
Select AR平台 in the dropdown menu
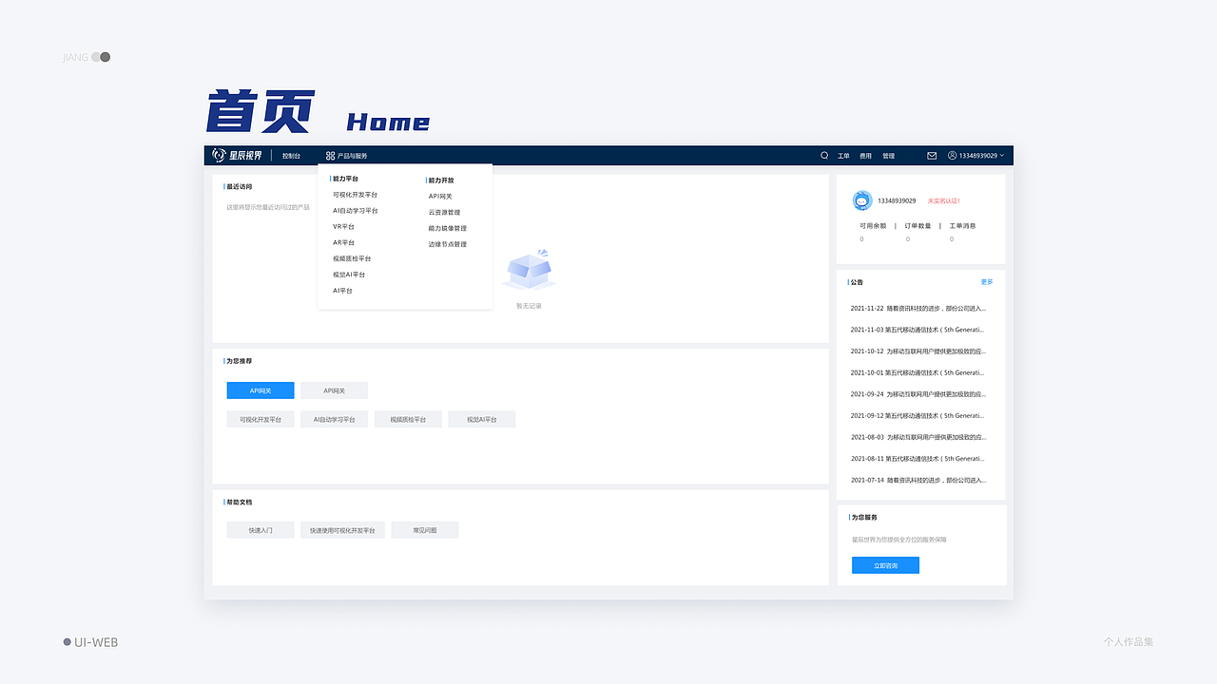343,242
